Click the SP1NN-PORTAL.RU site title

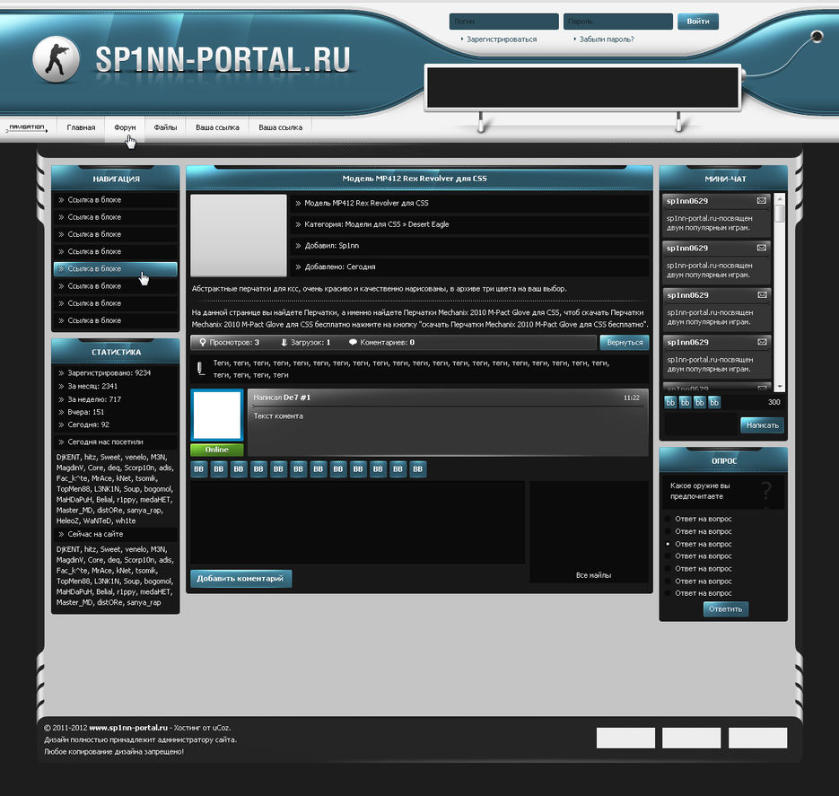point(223,59)
